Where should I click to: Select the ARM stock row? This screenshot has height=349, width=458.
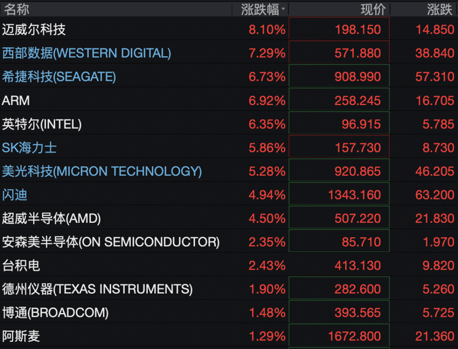(x=229, y=101)
